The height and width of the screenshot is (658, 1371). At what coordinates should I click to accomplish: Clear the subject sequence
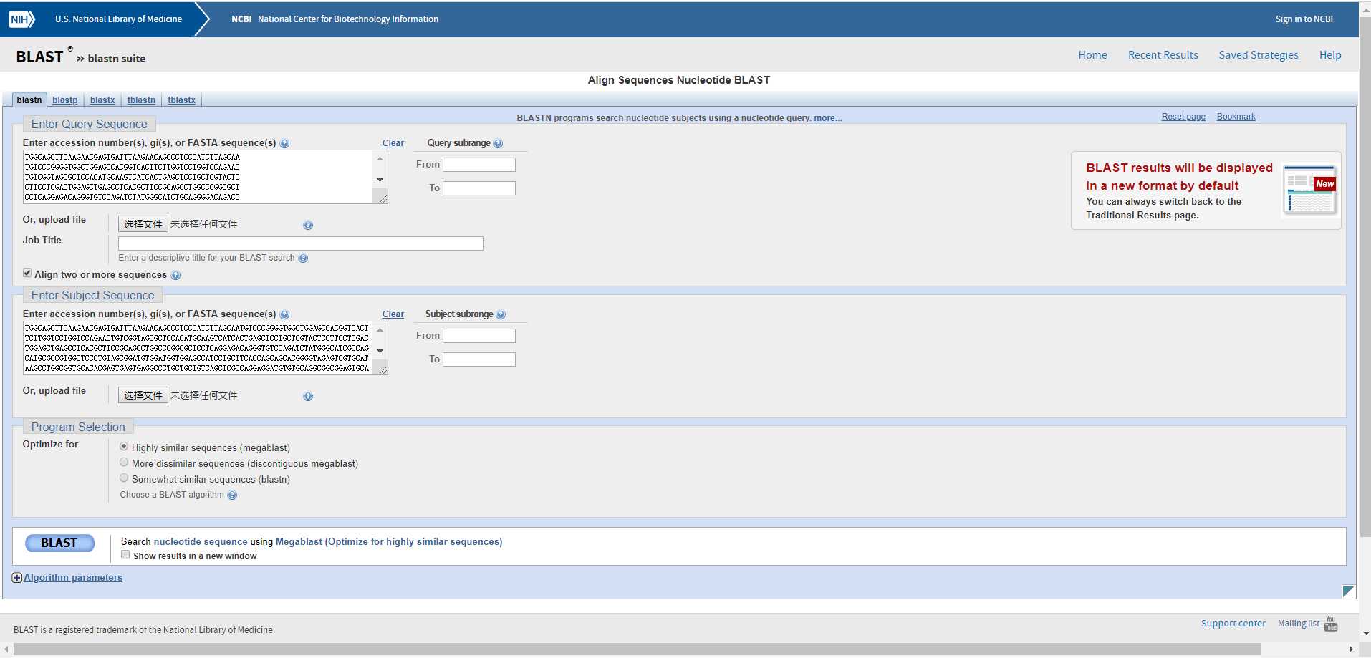(x=393, y=314)
